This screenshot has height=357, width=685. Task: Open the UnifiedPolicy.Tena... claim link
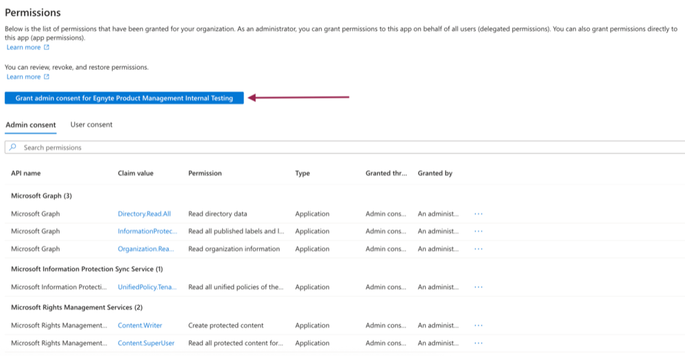click(147, 287)
